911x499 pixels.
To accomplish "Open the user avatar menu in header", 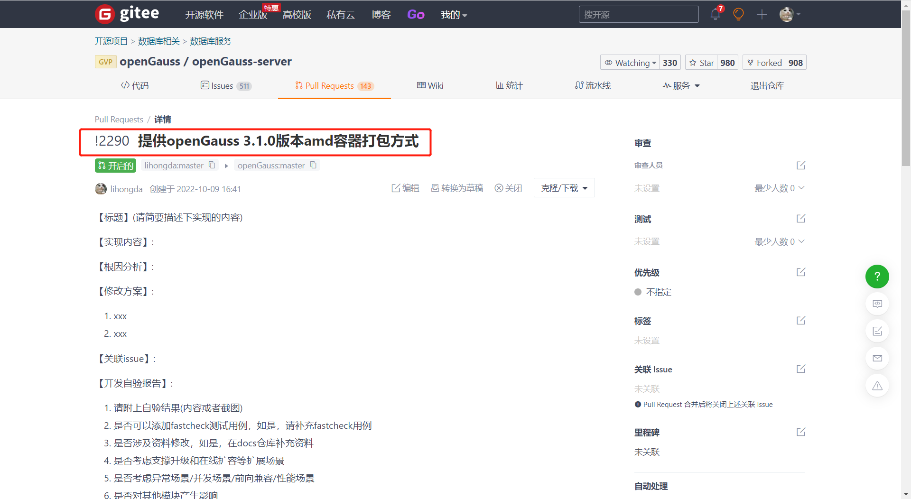I will tap(790, 14).
